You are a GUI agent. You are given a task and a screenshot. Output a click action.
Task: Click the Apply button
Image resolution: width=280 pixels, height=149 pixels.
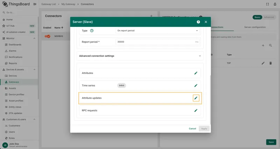[x=204, y=128]
